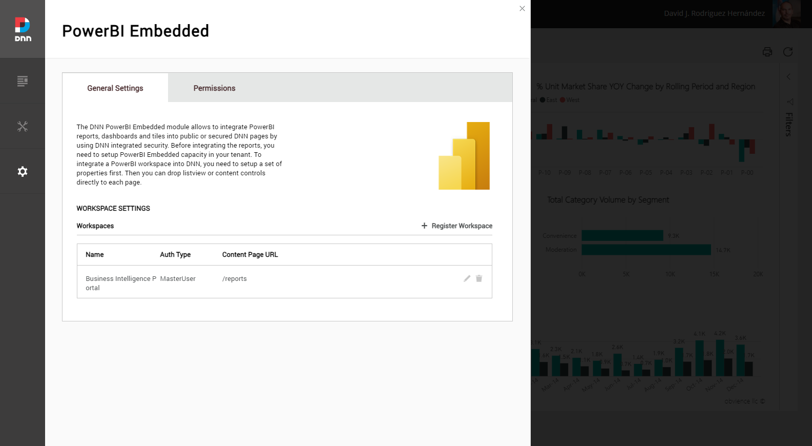Open the Filters pane label in report
Viewport: 812px width, 446px height.
click(789, 124)
